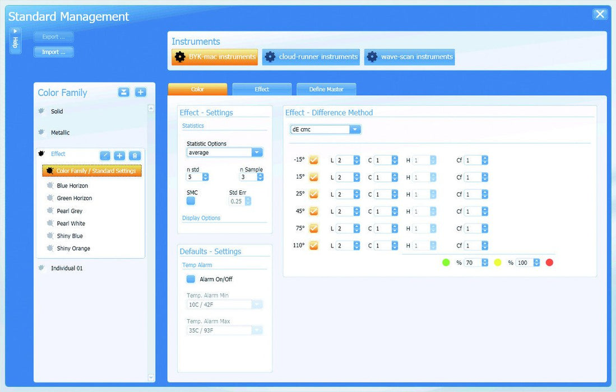
Task: Click the plus icon in the Effect row
Action: click(119, 156)
